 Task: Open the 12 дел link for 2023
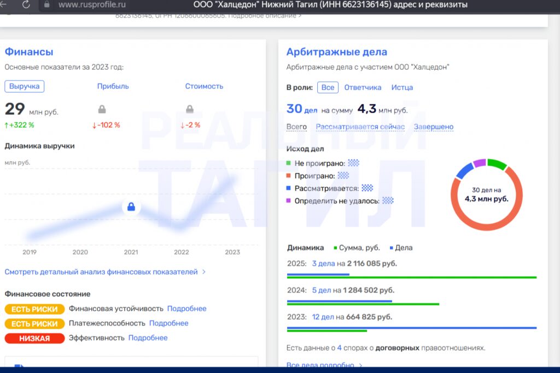(323, 317)
